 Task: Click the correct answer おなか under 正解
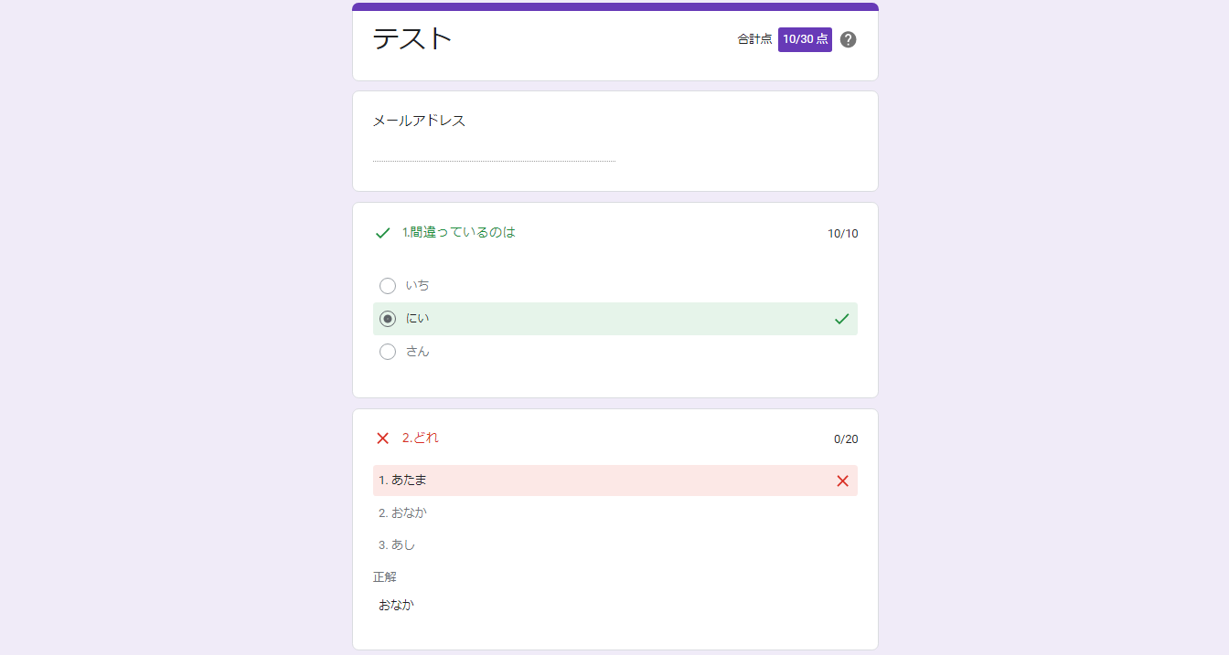397,605
